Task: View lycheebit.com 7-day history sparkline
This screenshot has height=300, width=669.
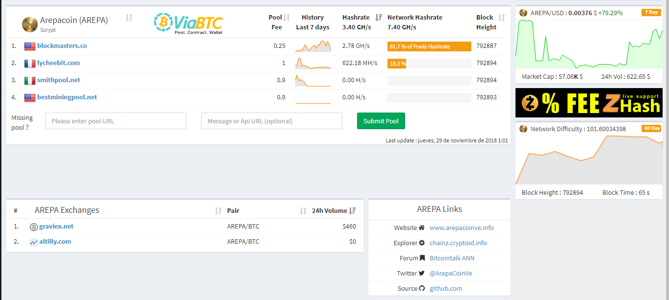Action: click(x=313, y=64)
